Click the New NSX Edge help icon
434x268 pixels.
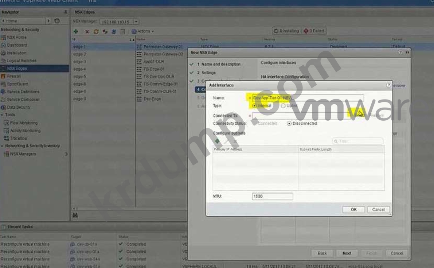[400, 53]
